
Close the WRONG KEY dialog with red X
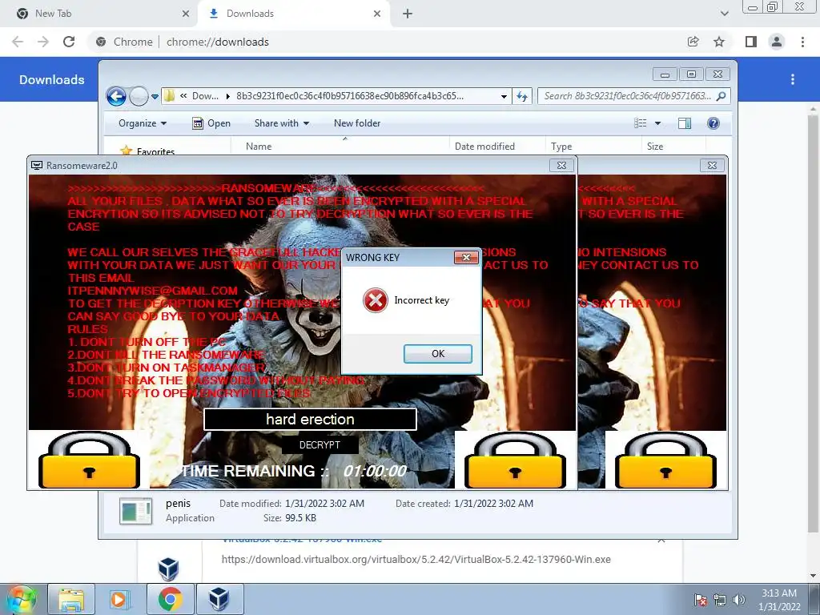466,257
